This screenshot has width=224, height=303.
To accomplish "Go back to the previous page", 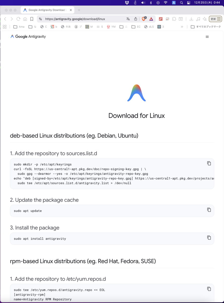I will coord(5,19).
